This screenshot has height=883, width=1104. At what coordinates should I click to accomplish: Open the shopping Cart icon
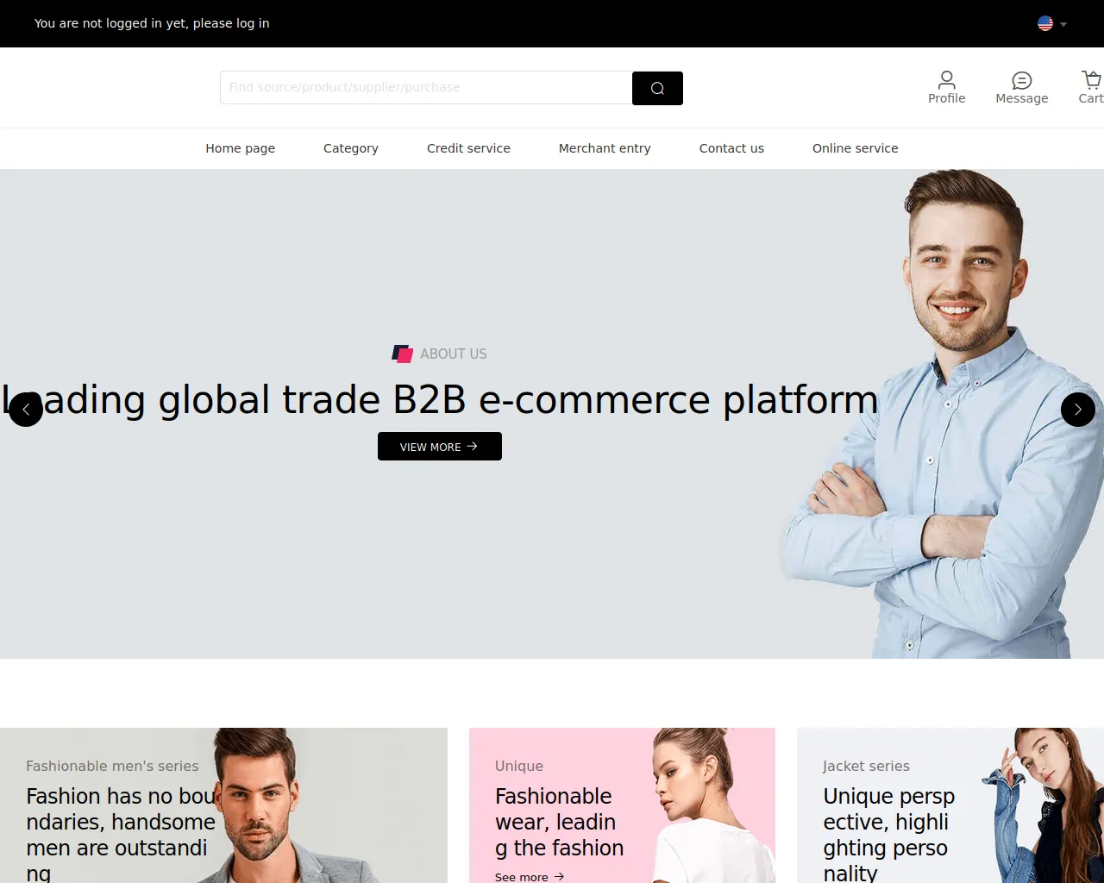(x=1092, y=80)
